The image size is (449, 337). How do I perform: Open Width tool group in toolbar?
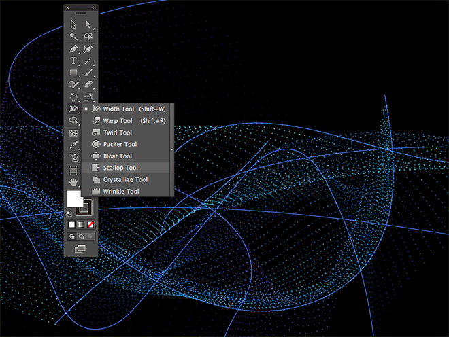click(x=73, y=109)
